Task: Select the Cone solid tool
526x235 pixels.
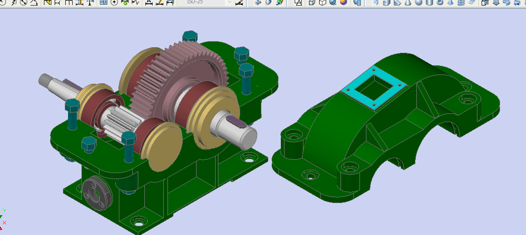Action: point(408,2)
